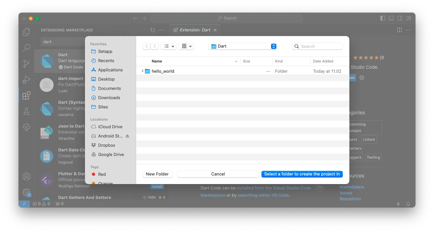Select the Red tag in sidebar
434x232 pixels.
pos(102,174)
